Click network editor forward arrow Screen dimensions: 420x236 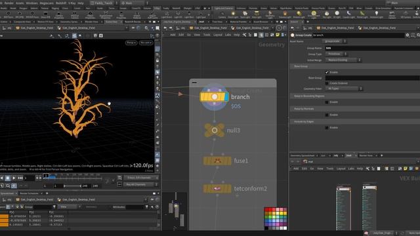tap(171, 28)
